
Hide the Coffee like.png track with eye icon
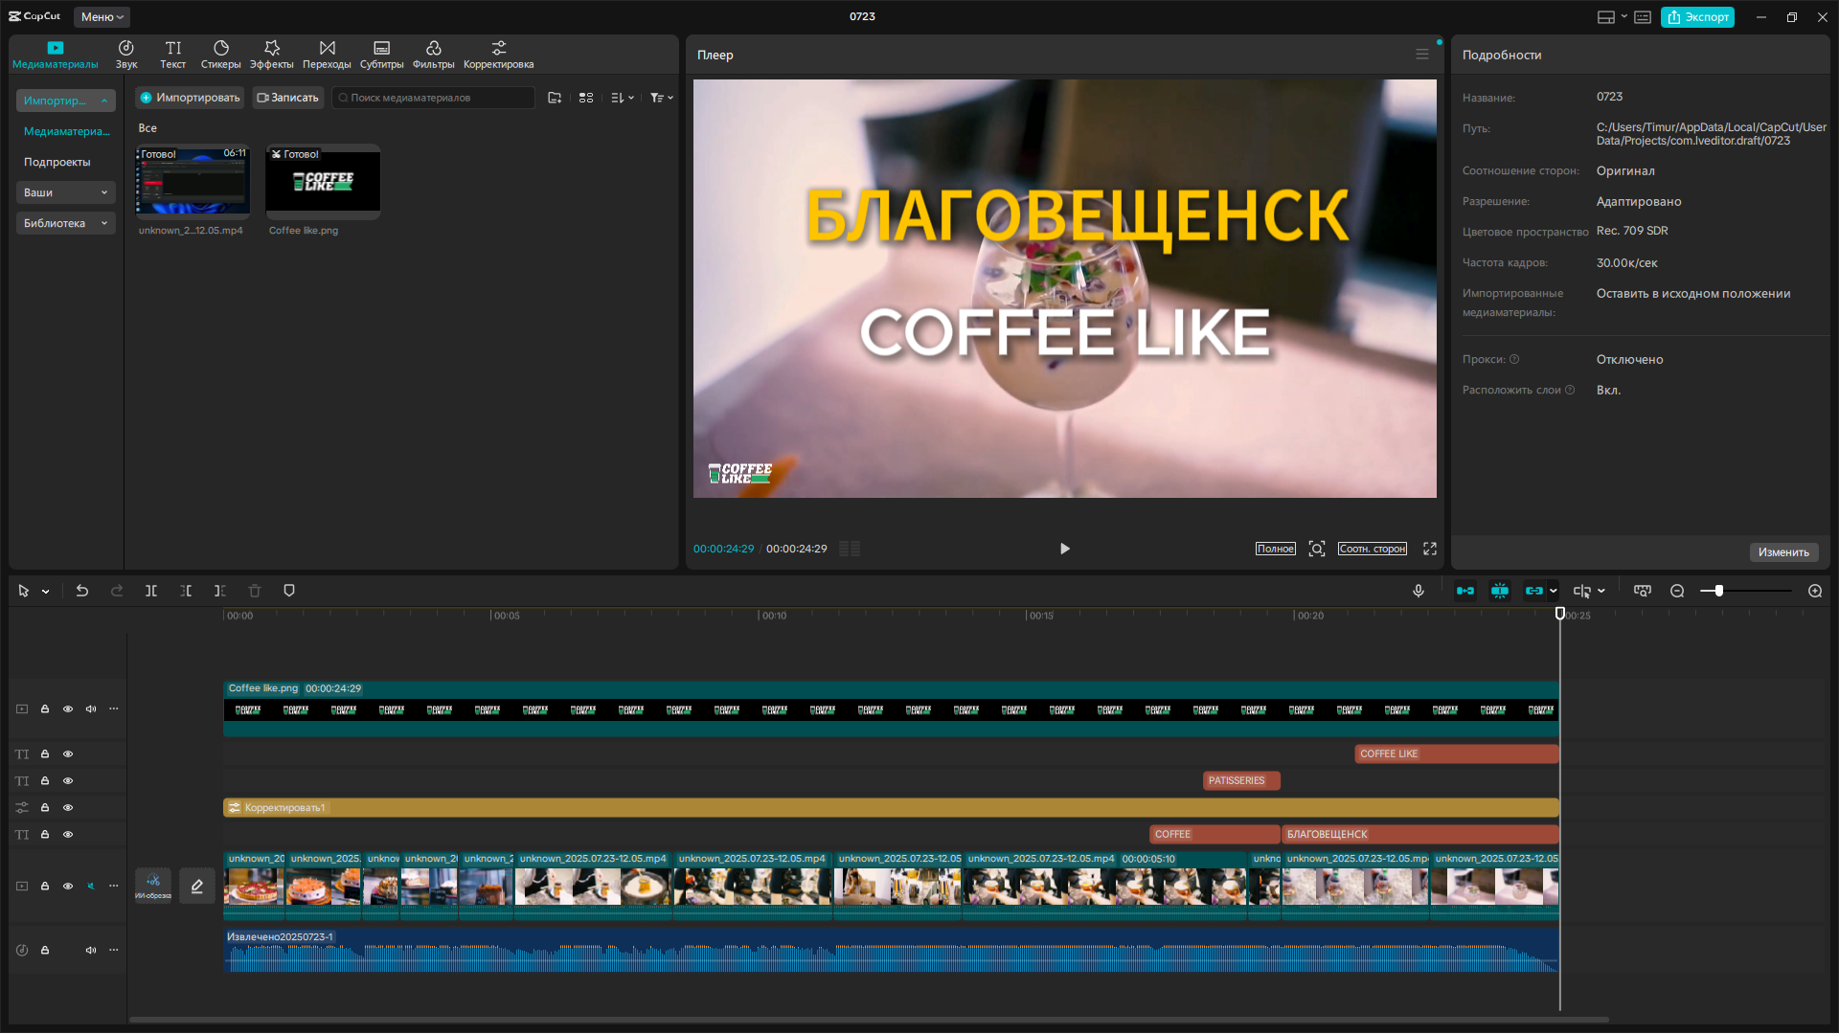coord(68,709)
